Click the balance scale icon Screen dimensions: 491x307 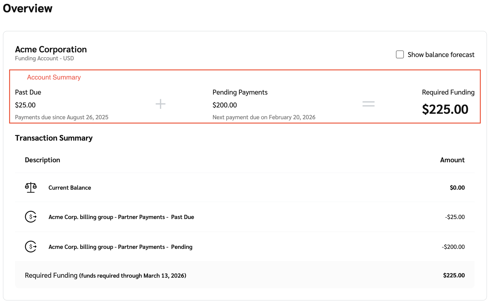pos(31,187)
